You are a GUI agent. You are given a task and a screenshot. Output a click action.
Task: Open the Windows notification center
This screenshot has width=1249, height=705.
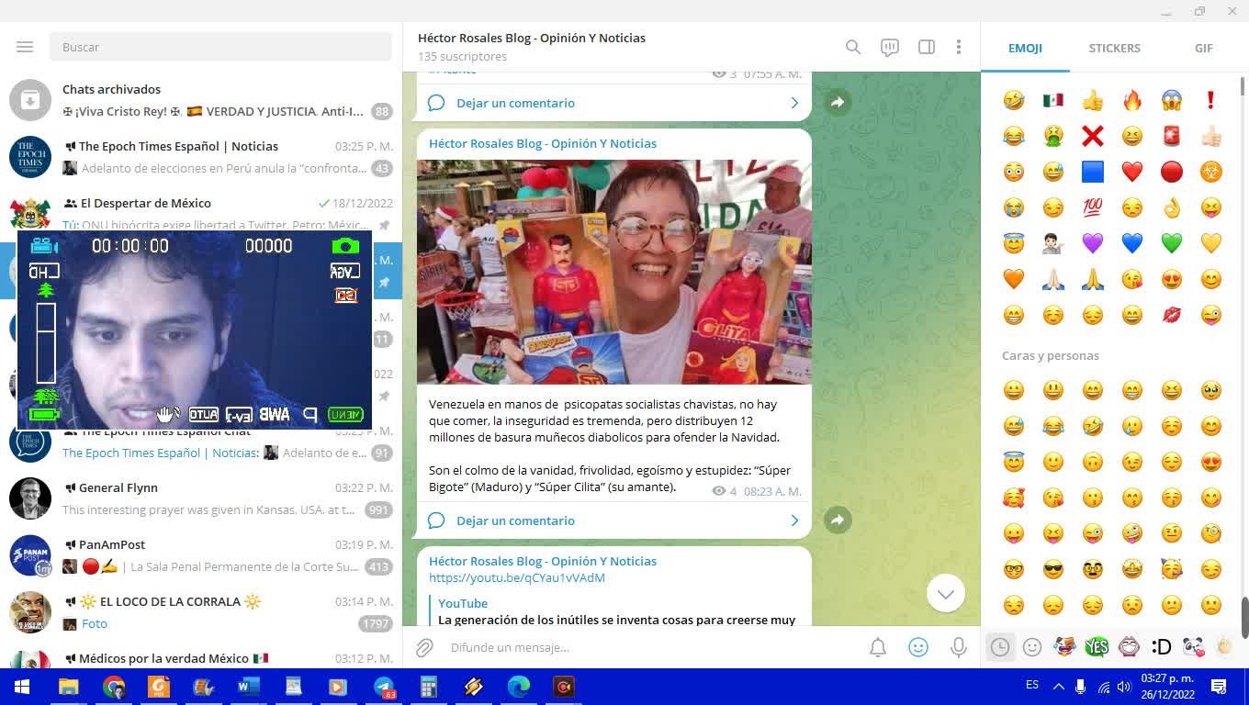click(x=1219, y=687)
